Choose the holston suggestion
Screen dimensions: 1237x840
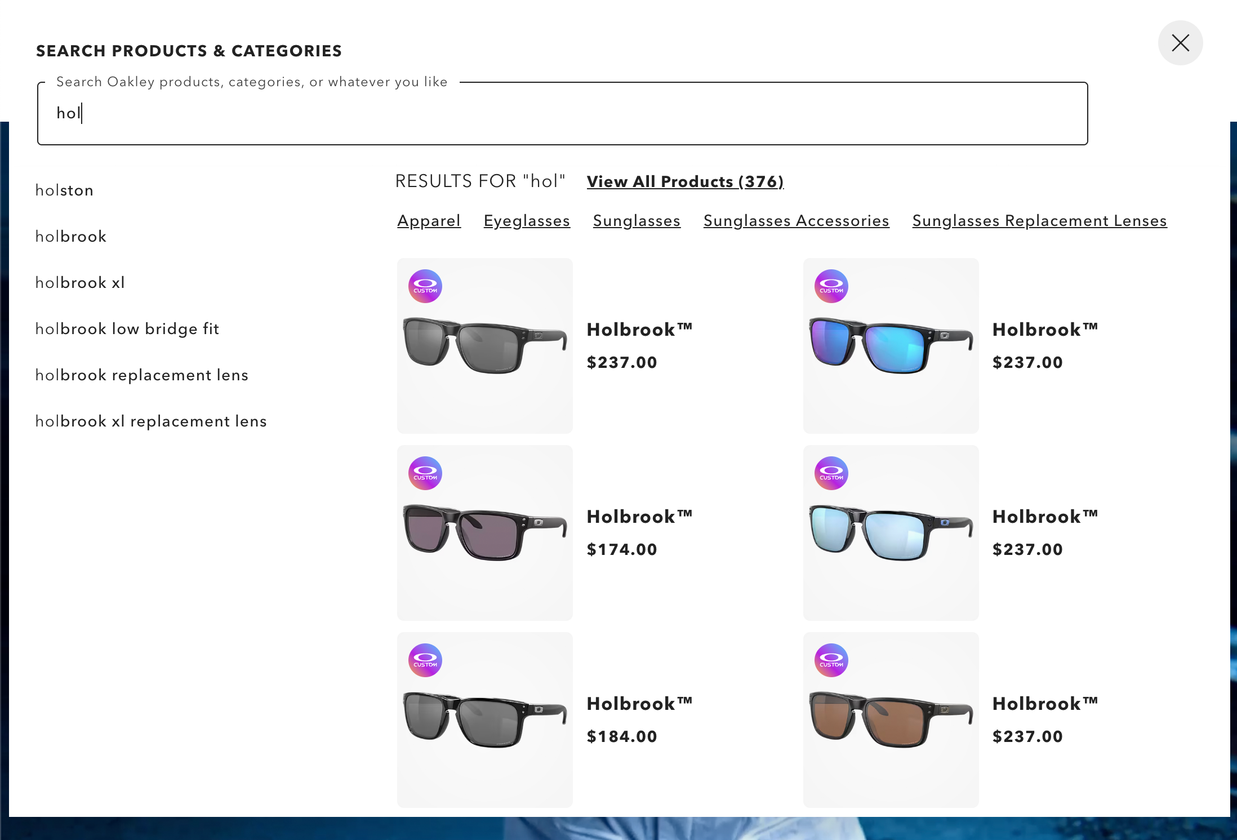click(x=64, y=190)
